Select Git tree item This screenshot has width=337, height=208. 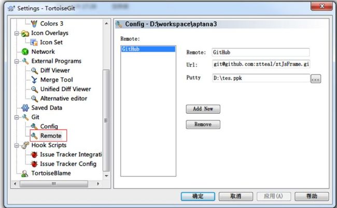click(35, 117)
